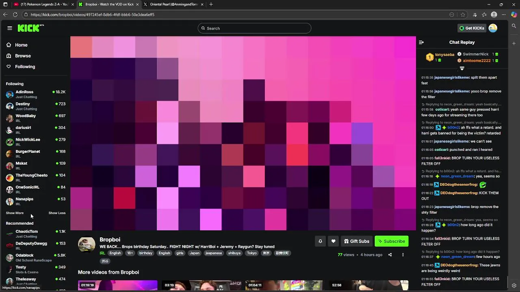Open the browser favorites list icon

[x=484, y=15]
